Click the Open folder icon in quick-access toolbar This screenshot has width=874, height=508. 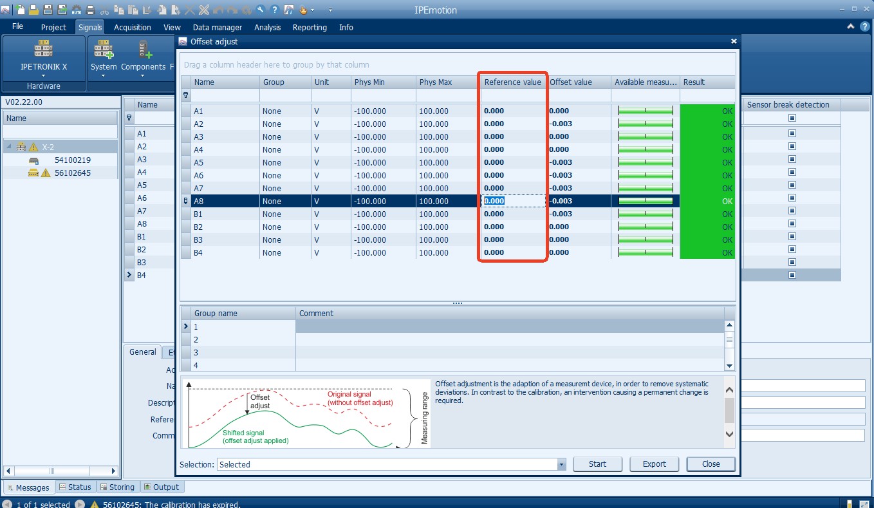(x=34, y=10)
